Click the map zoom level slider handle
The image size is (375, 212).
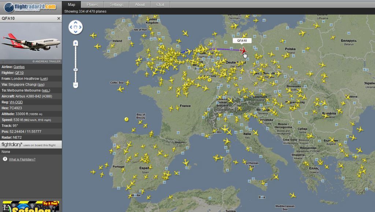pos(75,69)
